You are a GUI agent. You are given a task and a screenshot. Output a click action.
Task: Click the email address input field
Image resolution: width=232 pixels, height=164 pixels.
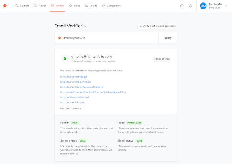(x=109, y=38)
